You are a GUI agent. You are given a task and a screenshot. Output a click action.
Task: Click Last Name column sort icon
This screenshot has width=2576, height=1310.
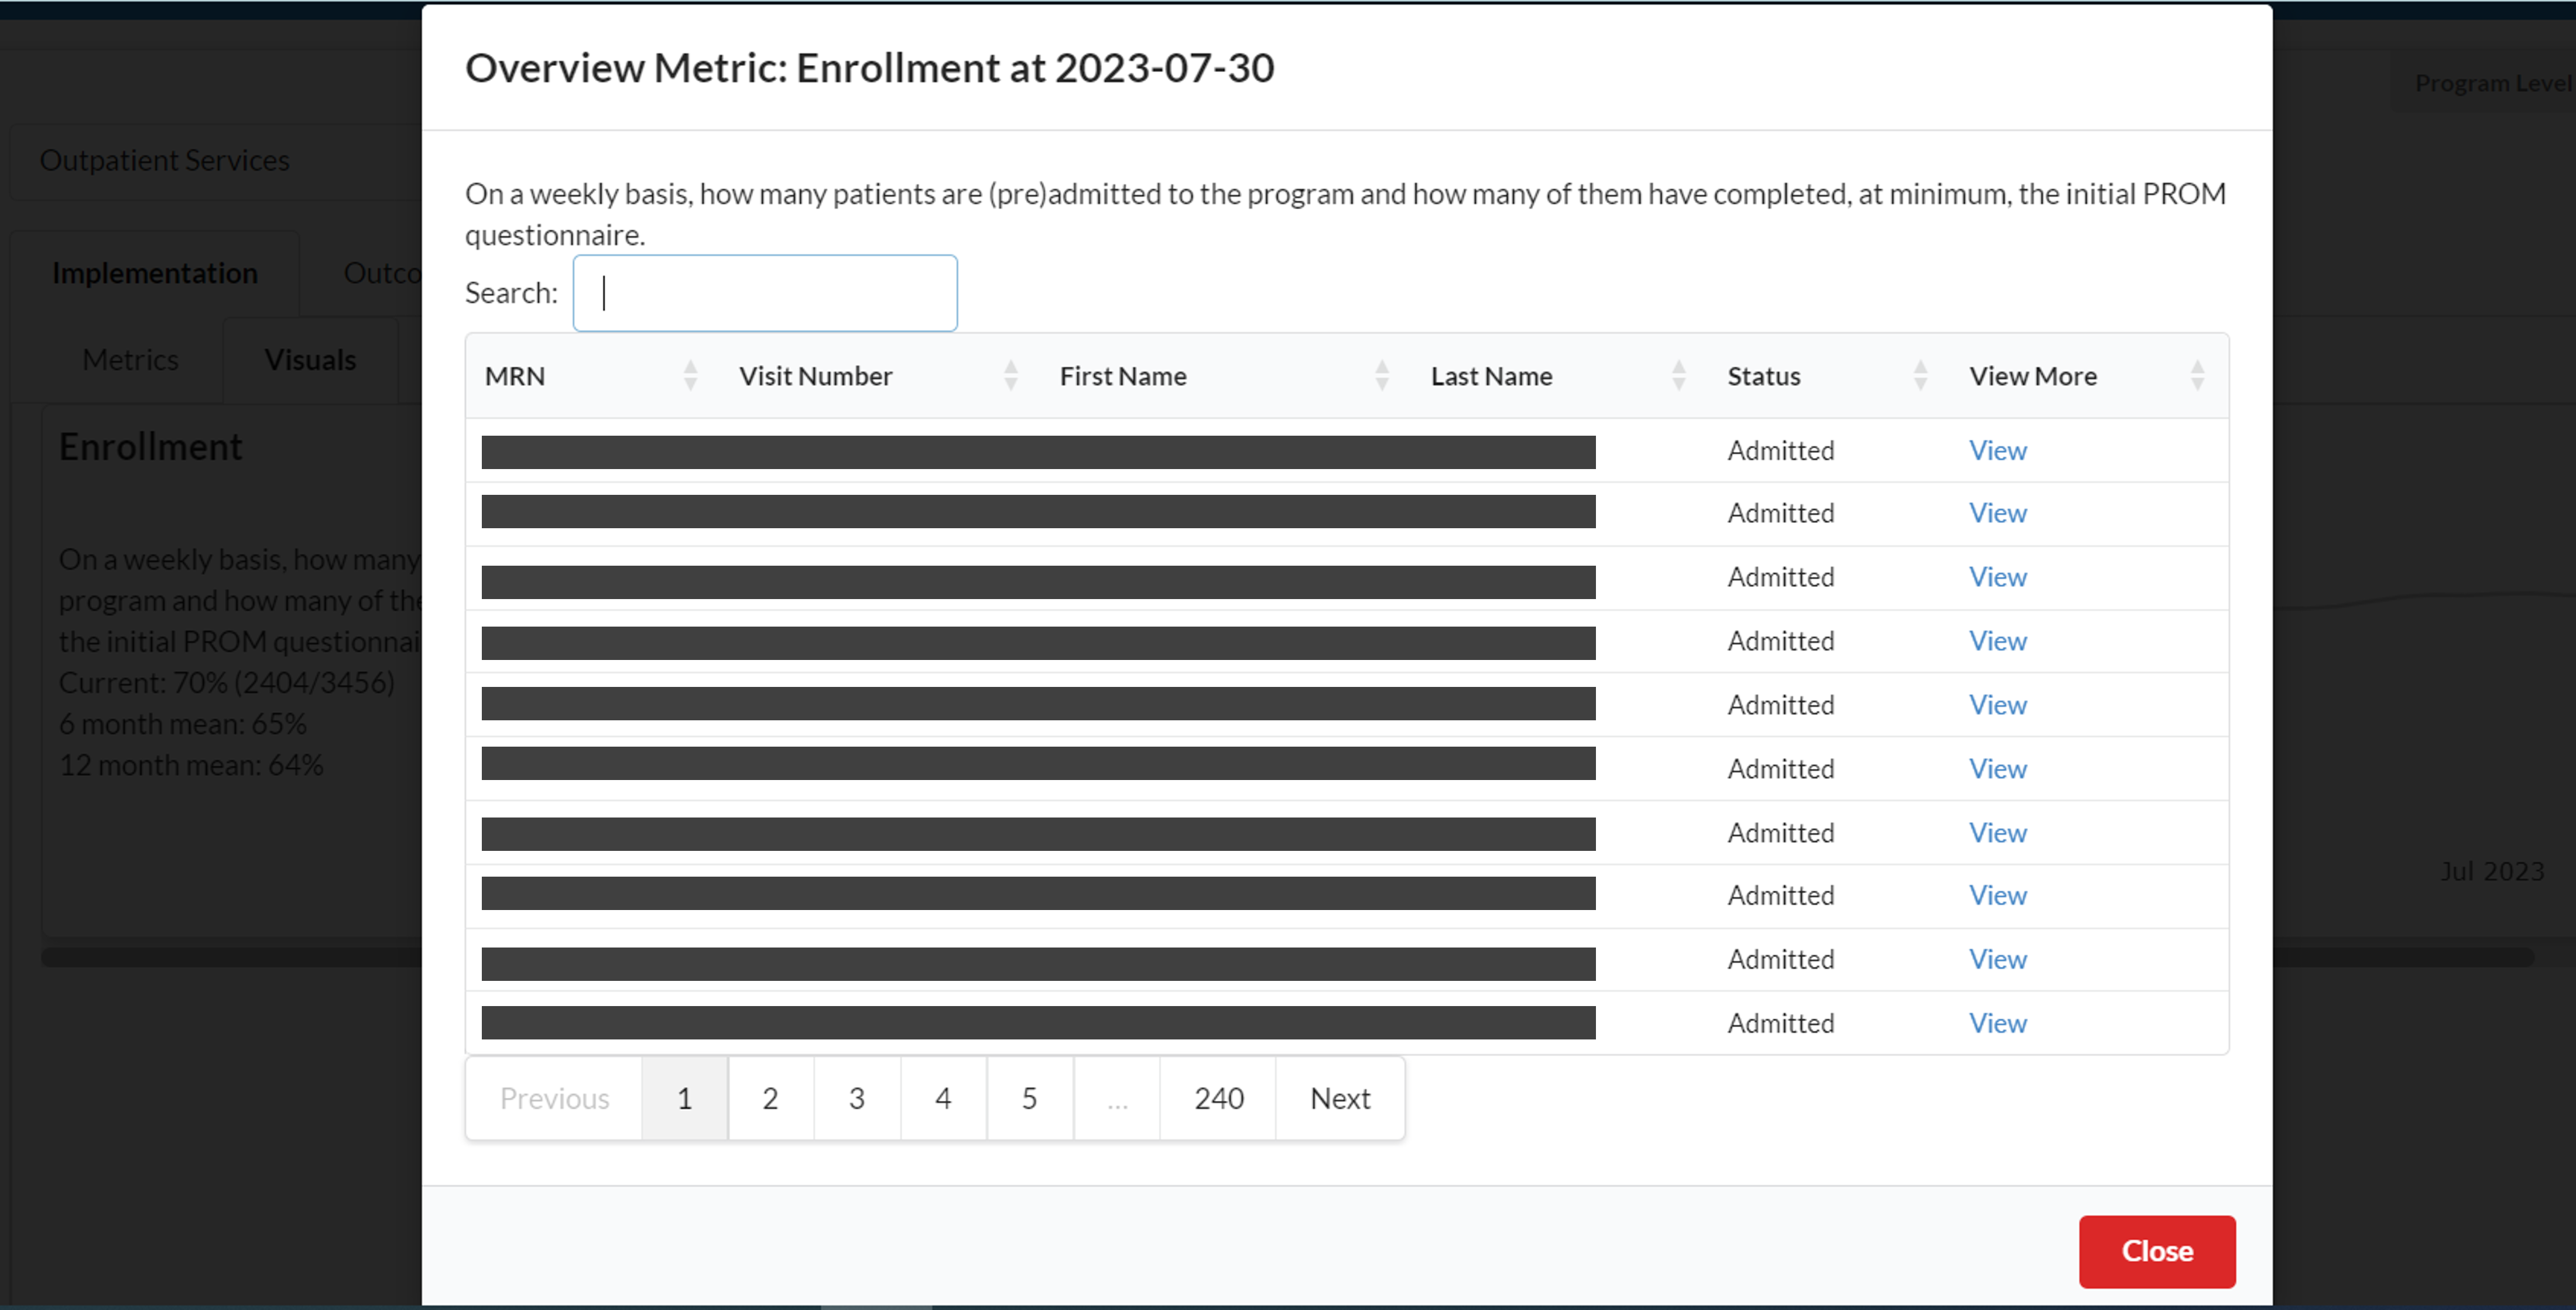1678,376
